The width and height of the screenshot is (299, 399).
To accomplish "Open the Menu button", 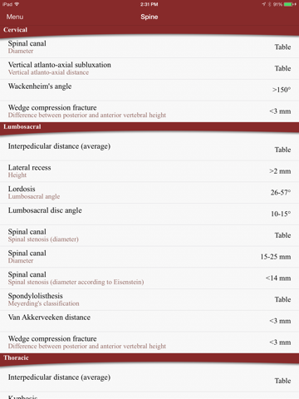I will 15,17.
